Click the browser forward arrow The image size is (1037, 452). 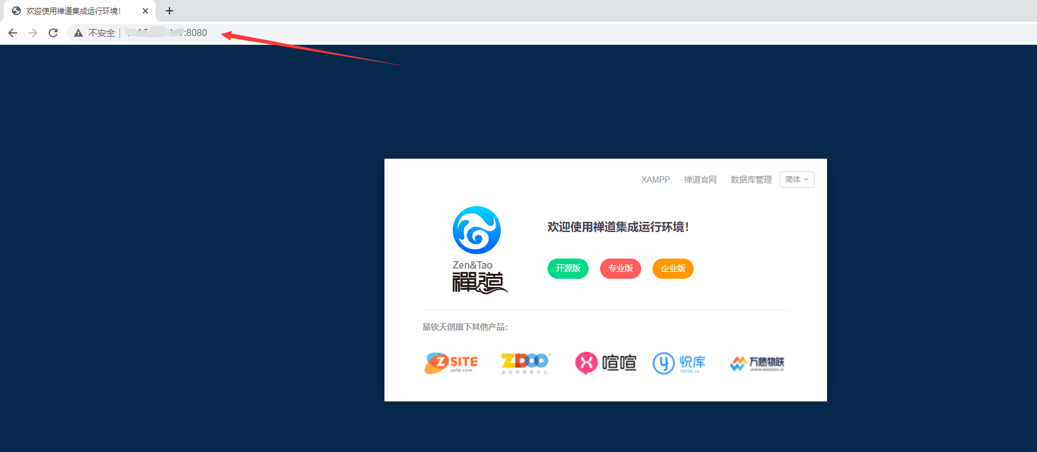point(33,33)
